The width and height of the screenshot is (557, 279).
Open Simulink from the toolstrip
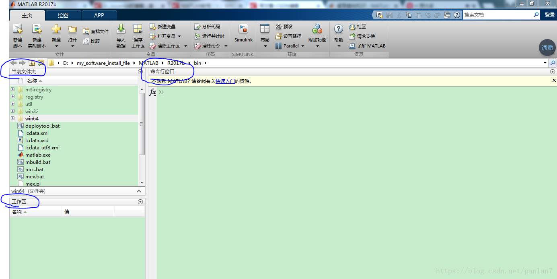[x=243, y=29]
